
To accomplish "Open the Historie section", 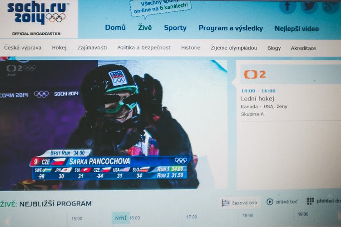I will 191,48.
